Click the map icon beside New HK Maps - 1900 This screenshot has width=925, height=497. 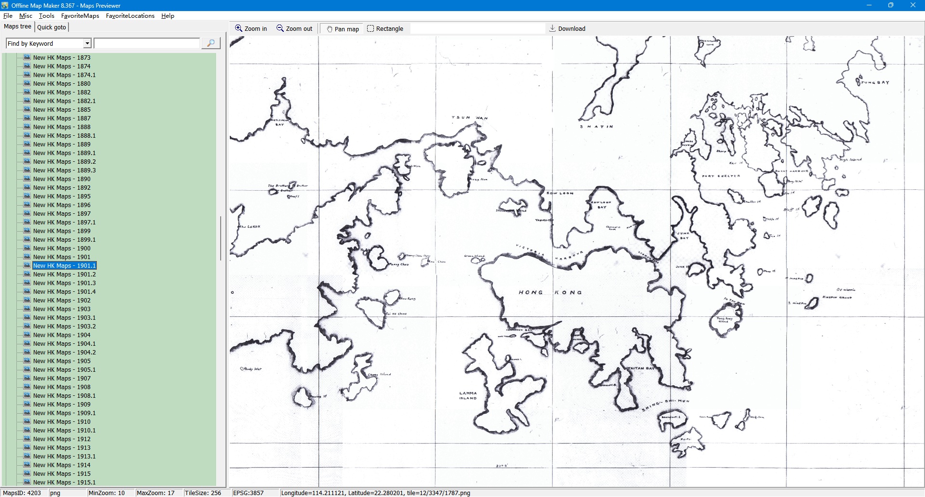tap(27, 248)
